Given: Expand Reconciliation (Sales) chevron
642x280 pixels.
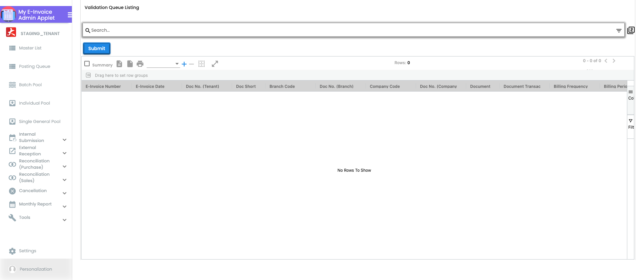Looking at the screenshot, I should click(65, 180).
